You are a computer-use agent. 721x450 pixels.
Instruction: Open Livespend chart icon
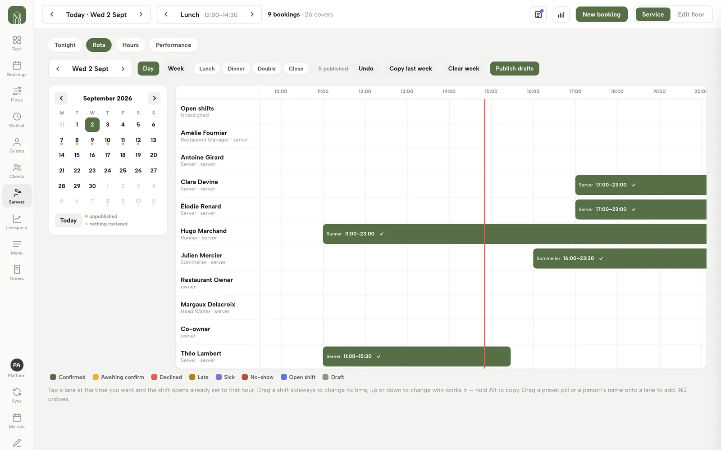tap(17, 222)
